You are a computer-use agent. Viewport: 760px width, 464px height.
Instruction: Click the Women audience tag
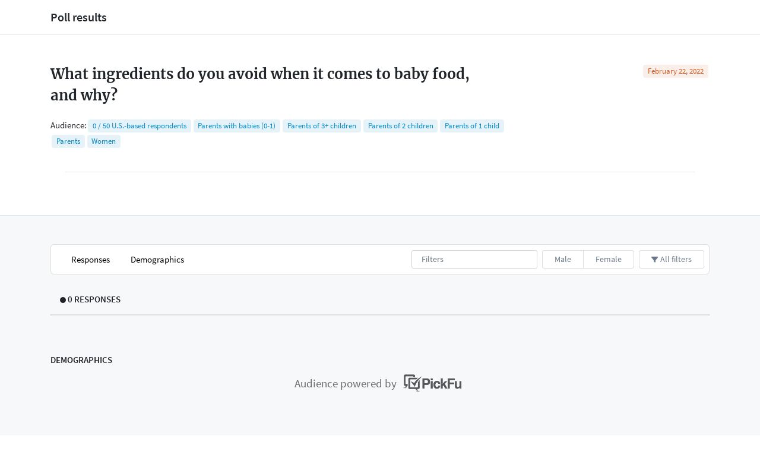tap(104, 141)
